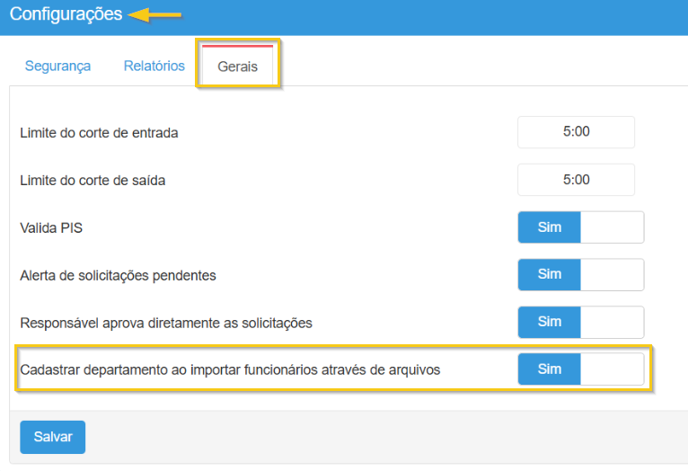This screenshot has height=471, width=688.
Task: Click the yellow arrow beside Configurações
Action: pos(154,14)
